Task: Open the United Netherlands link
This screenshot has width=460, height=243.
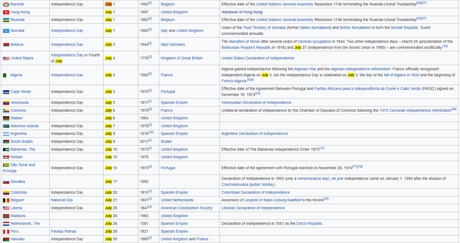Action: tap(177, 200)
